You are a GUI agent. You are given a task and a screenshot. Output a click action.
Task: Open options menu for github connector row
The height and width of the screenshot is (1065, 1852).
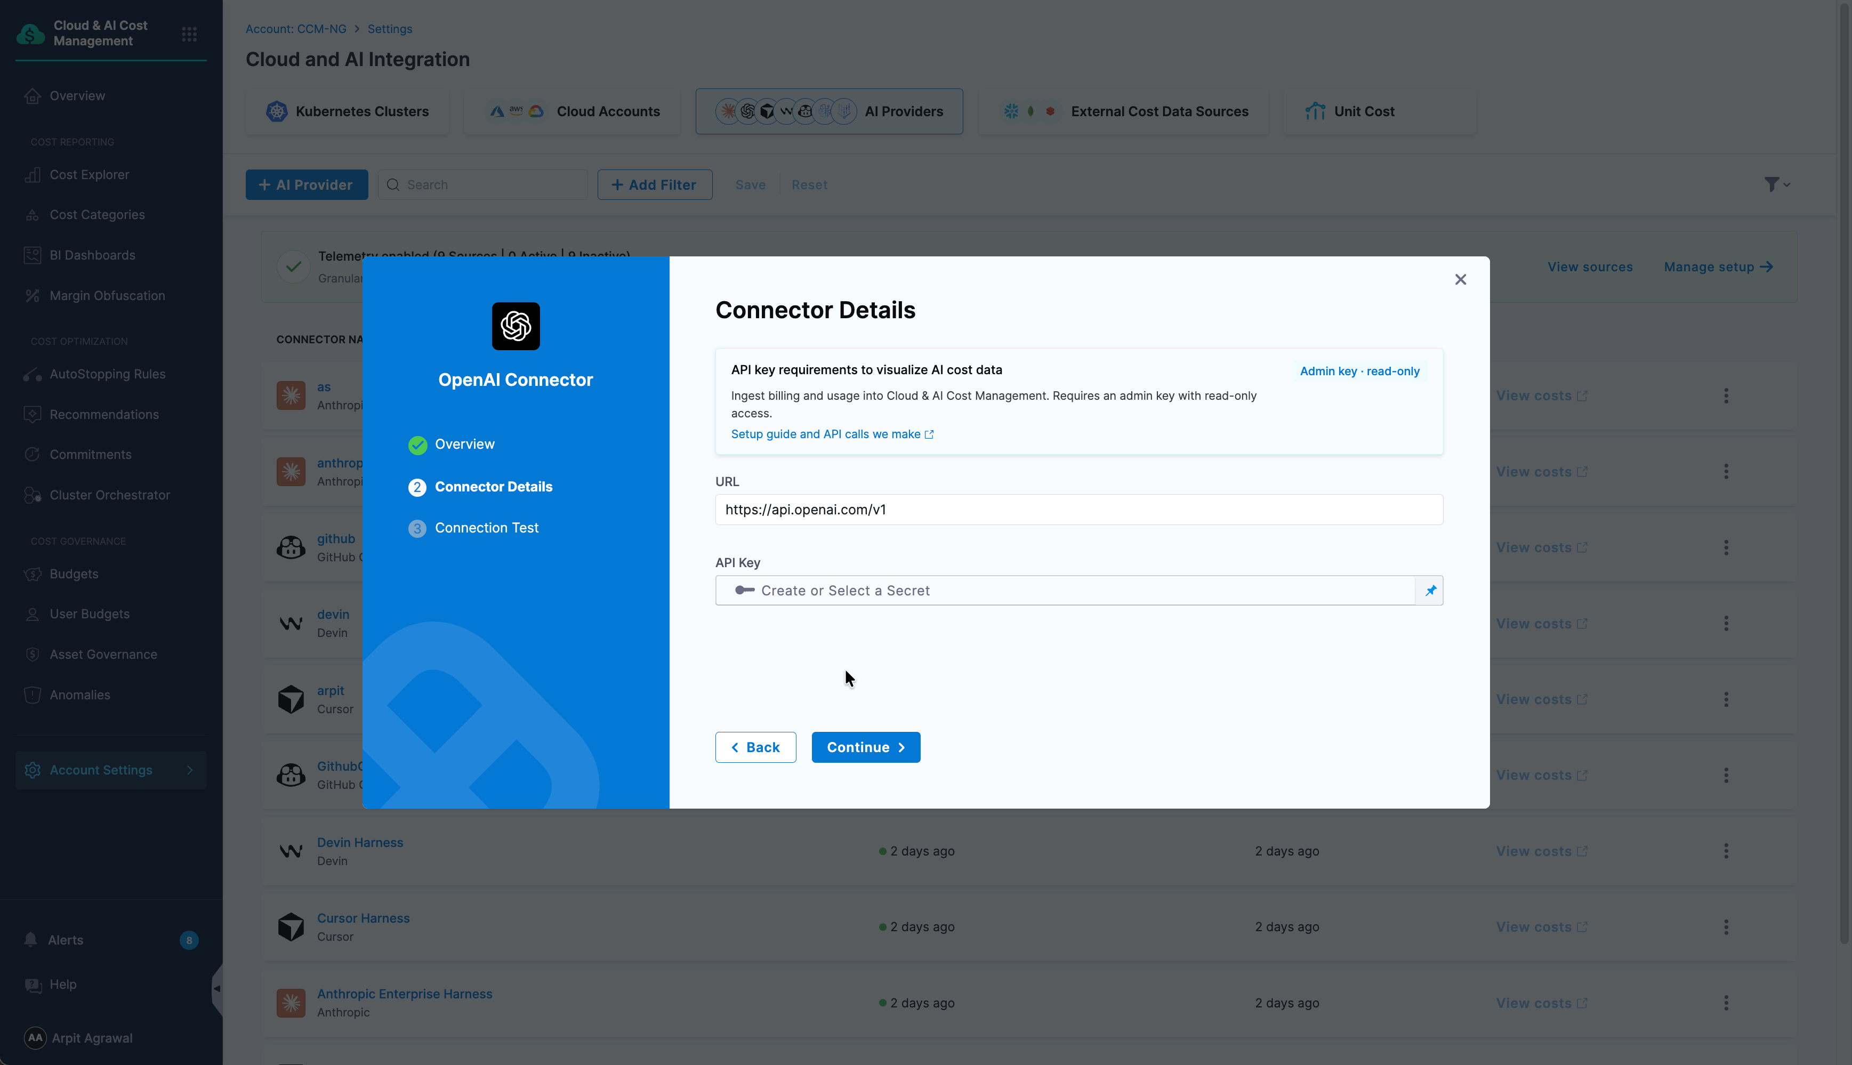point(1726,548)
